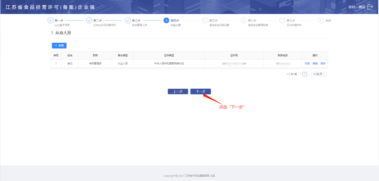Click the step 8 完成 circle icon

pyautogui.click(x=321, y=21)
